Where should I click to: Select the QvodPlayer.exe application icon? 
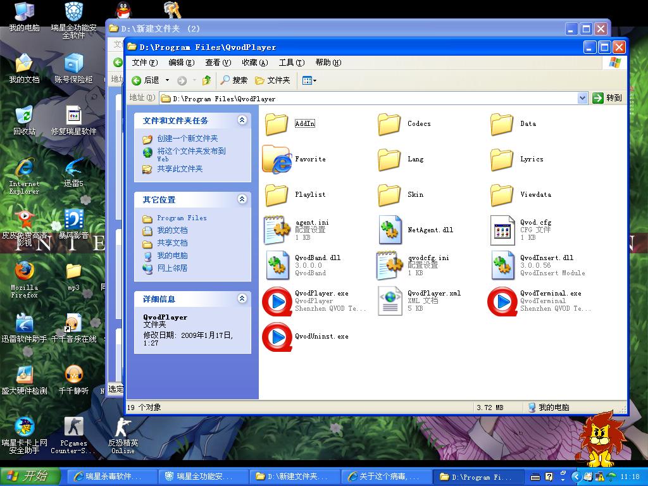pos(277,301)
